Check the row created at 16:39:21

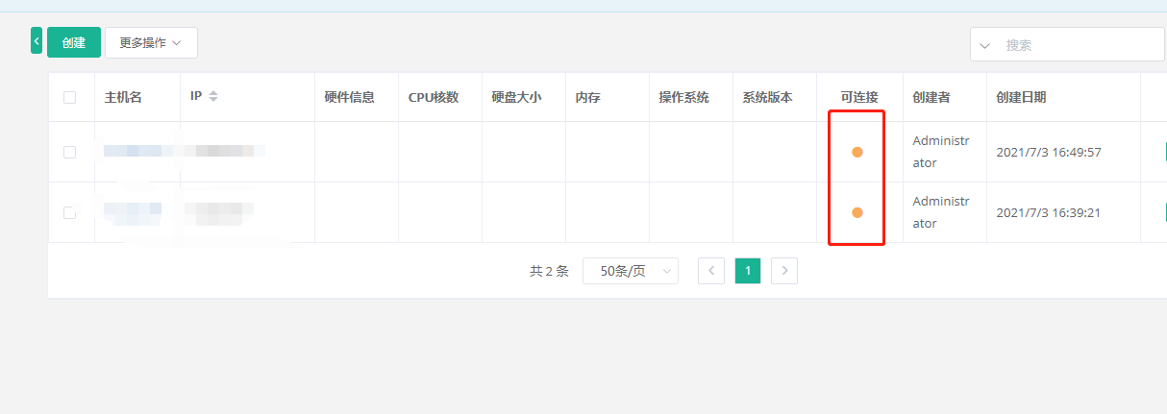69,212
